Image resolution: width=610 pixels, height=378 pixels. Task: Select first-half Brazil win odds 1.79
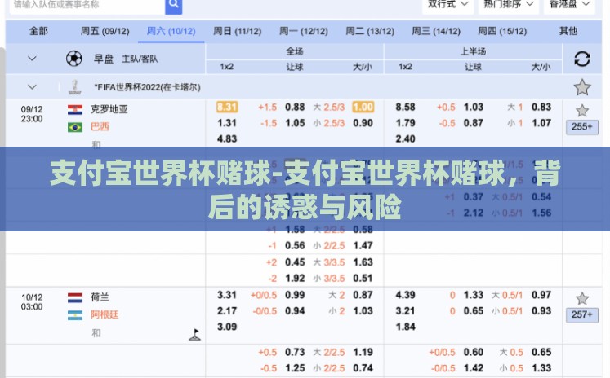point(405,123)
